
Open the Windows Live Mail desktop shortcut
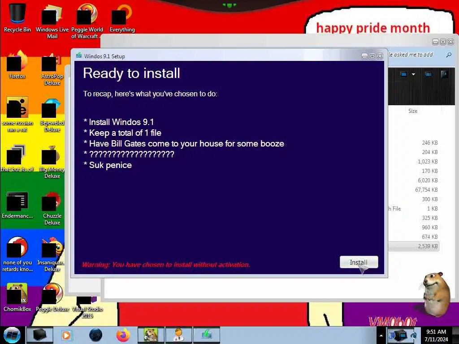pos(52,21)
